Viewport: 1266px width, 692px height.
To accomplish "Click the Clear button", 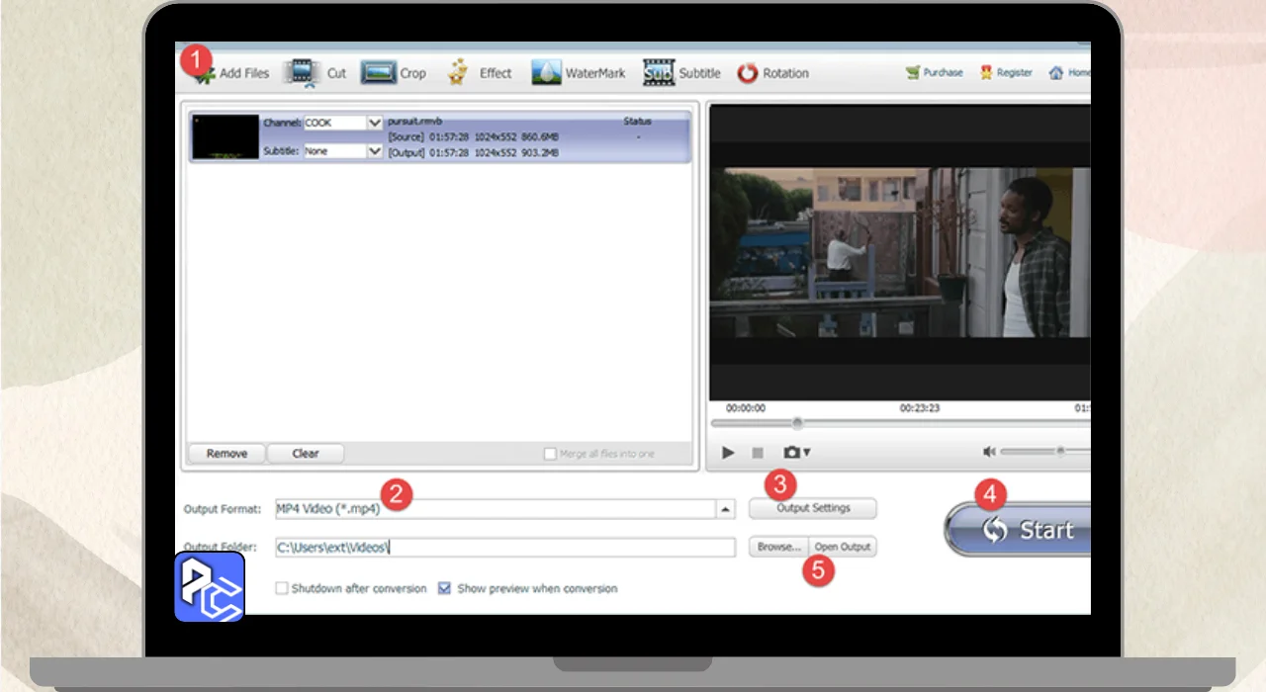I will pyautogui.click(x=306, y=454).
